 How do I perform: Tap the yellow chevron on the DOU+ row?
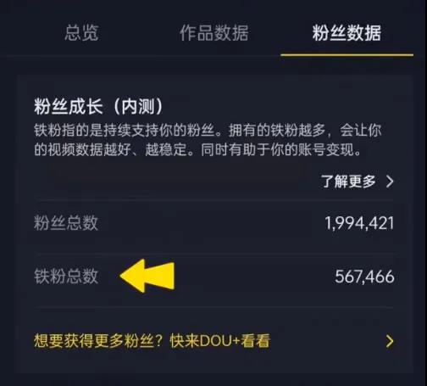coord(390,341)
